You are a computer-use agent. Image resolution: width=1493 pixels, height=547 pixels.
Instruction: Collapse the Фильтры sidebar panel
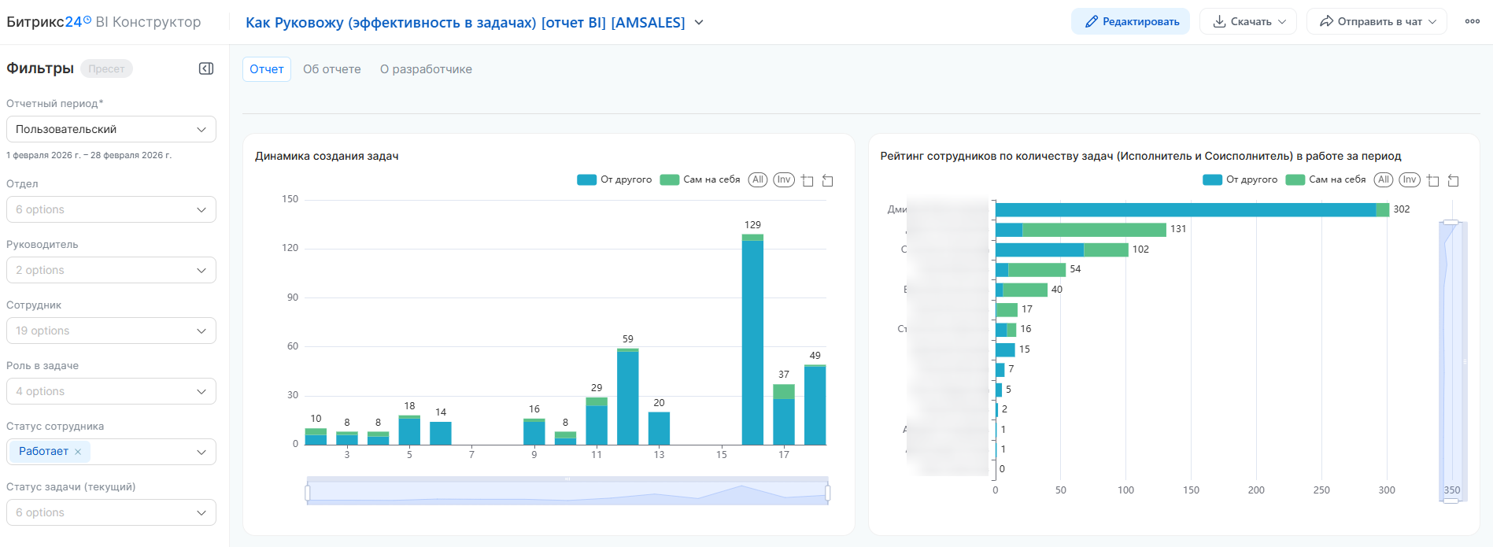point(206,68)
